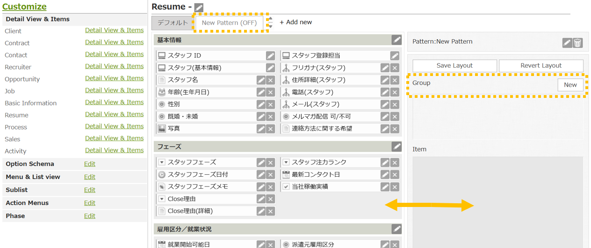Add a new pattern via + Add new
591x248 pixels.
[x=295, y=22]
